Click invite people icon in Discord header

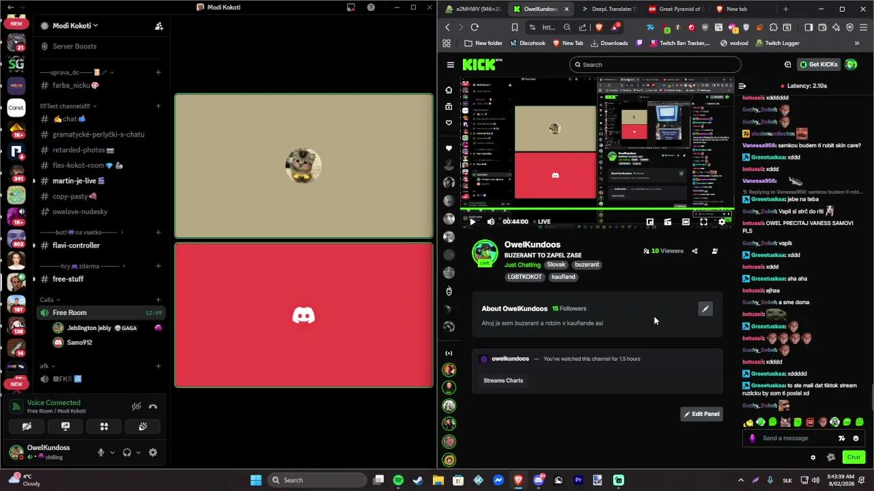[x=158, y=26]
